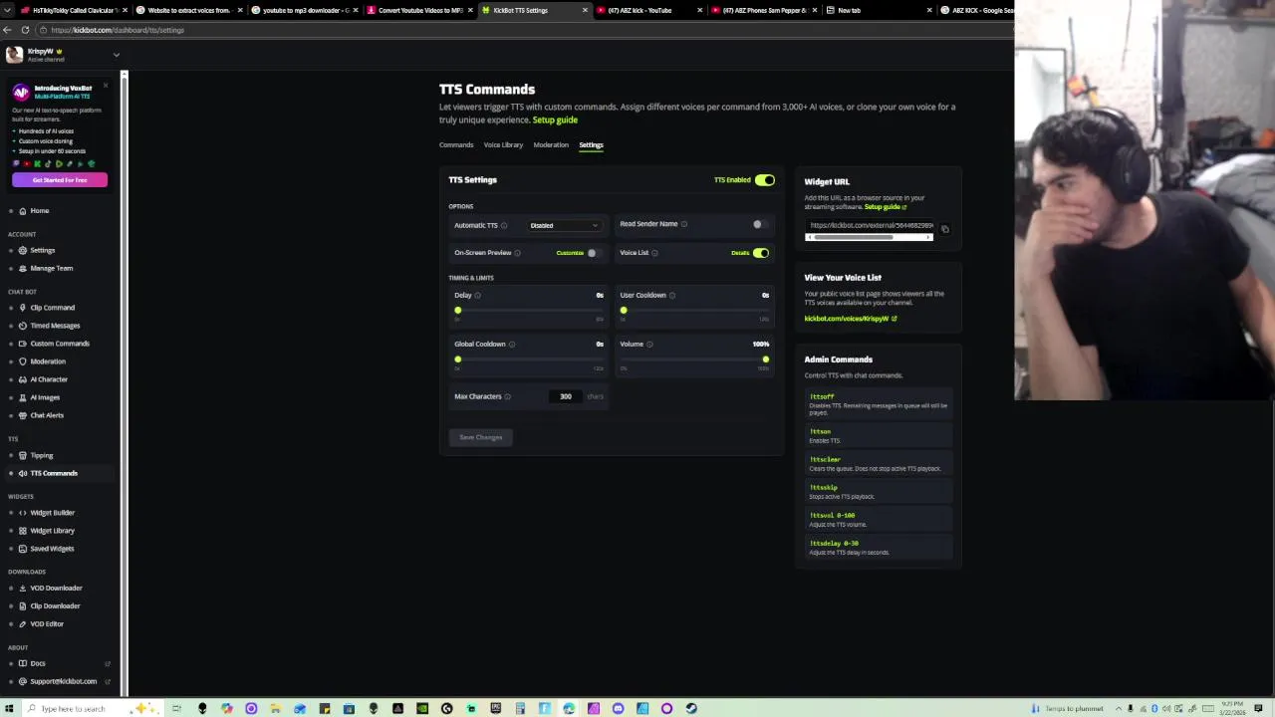Open the Timed Messages clock icon
Screen dimensions: 1275x717
pyautogui.click(x=23, y=326)
